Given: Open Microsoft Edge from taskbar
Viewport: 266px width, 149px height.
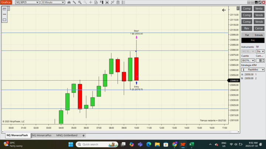Looking at the screenshot, I should [x=149, y=144].
